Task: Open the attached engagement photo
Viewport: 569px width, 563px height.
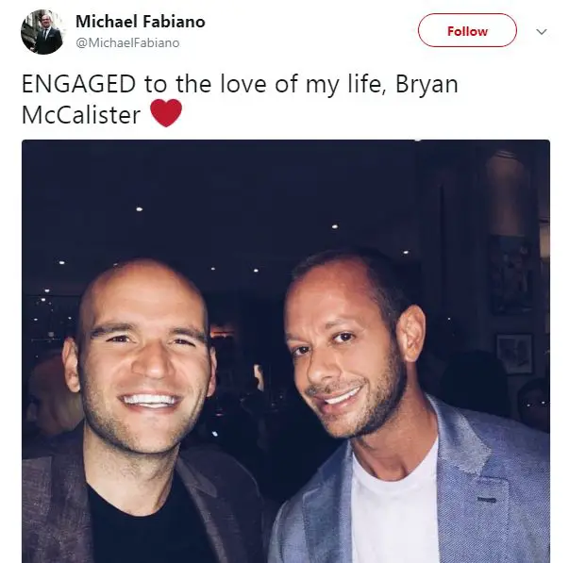Action: pos(286,351)
